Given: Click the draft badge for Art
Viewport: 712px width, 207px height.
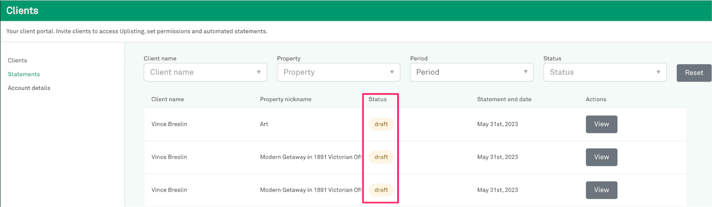Looking at the screenshot, I should tap(381, 124).
